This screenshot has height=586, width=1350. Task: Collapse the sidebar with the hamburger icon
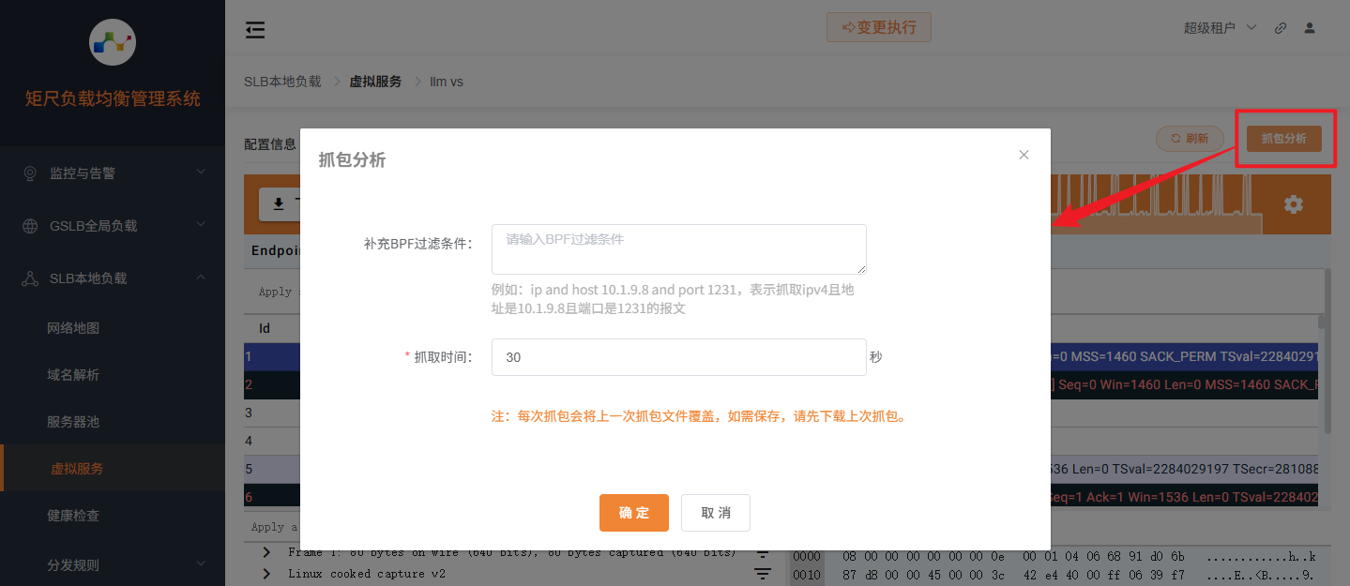point(254,29)
